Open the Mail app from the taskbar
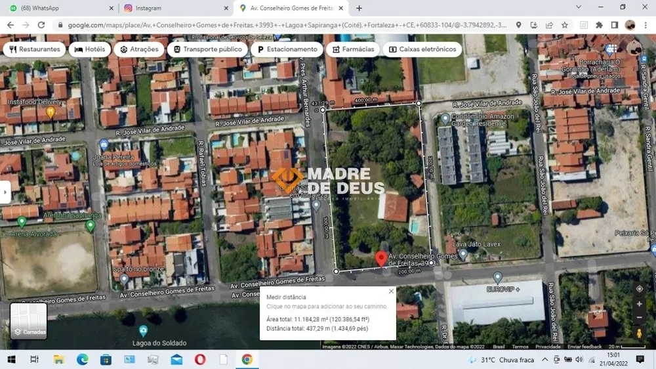 (x=176, y=360)
